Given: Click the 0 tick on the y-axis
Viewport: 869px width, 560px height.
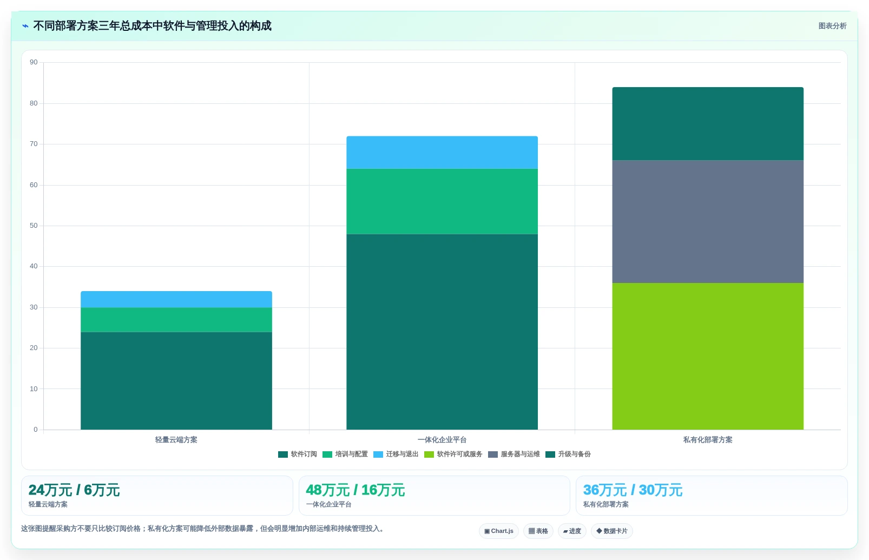Looking at the screenshot, I should tap(36, 430).
